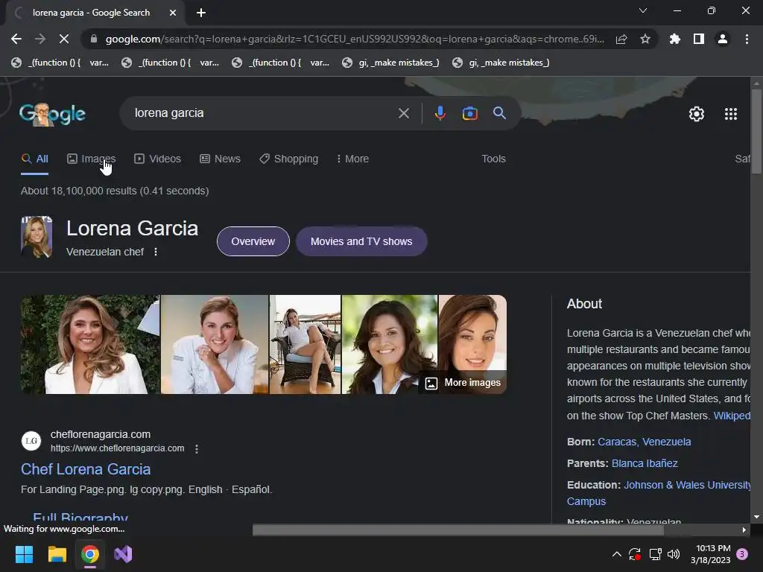Go back to the previous page

(16, 39)
